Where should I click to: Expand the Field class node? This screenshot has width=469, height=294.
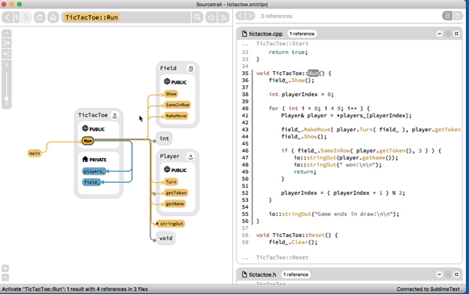pos(191,69)
